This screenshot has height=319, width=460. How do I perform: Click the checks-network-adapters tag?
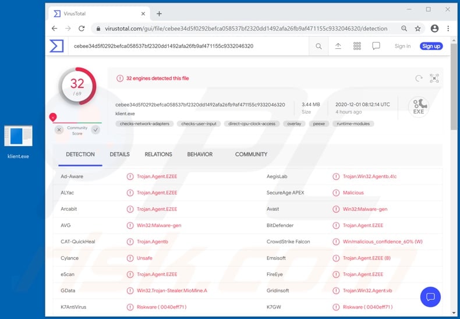click(144, 124)
